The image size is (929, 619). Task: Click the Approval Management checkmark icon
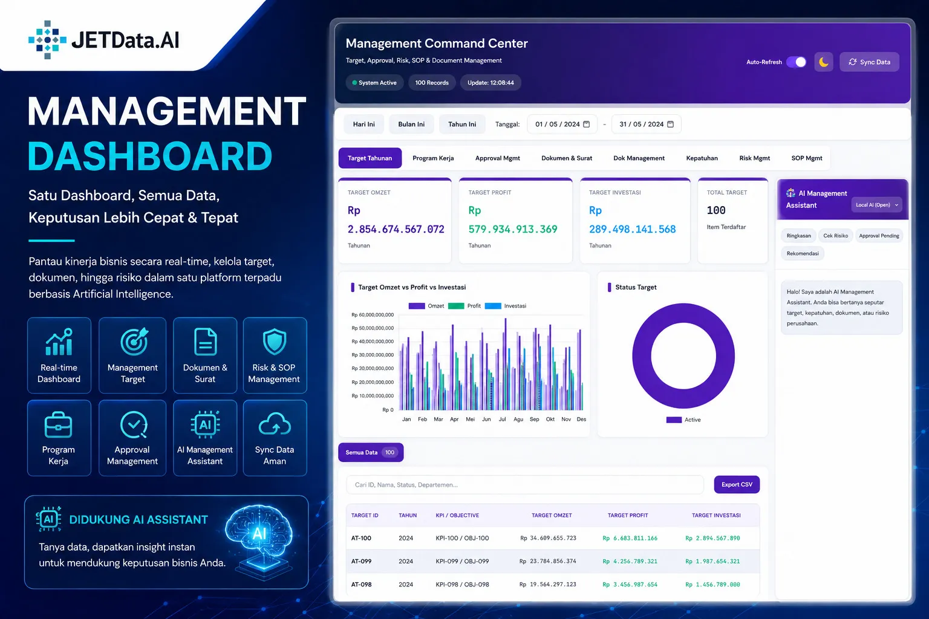134,425
